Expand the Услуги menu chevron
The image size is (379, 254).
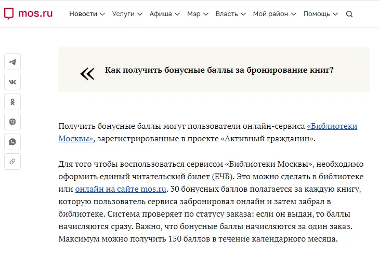pyautogui.click(x=140, y=14)
